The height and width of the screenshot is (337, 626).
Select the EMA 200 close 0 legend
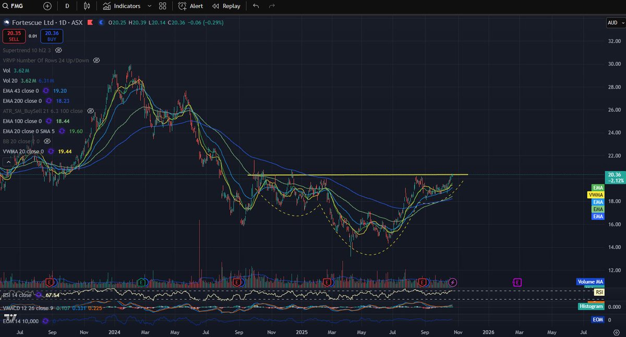[x=22, y=101]
